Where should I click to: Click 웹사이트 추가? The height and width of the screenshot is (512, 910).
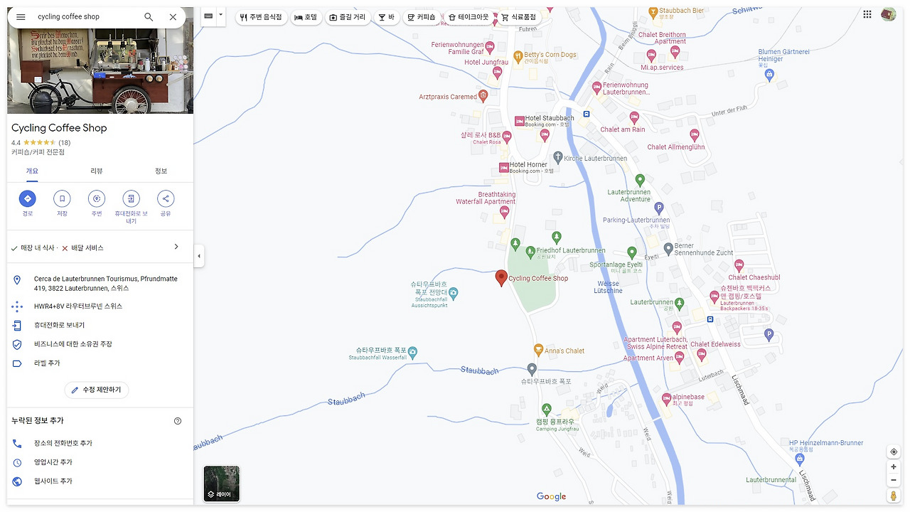click(x=100, y=481)
